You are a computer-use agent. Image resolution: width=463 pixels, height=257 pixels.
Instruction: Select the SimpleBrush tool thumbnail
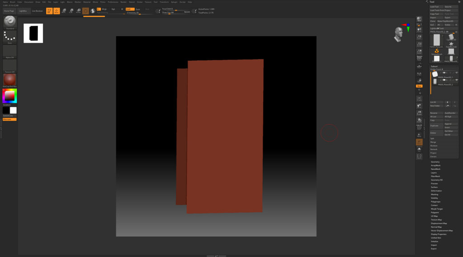[437, 52]
